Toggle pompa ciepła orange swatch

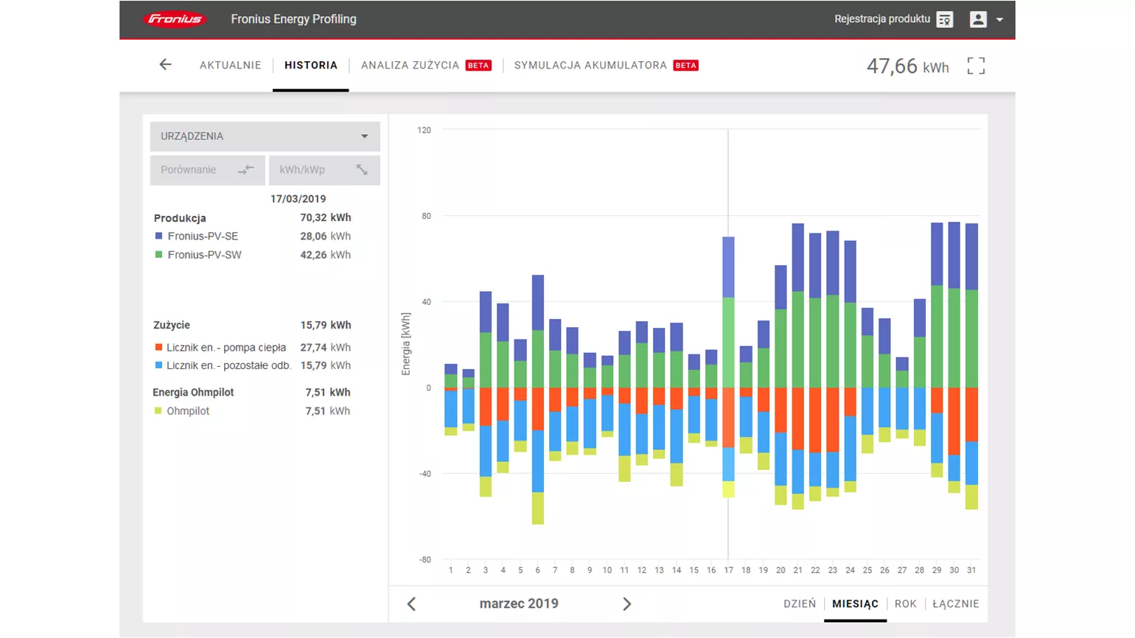click(x=158, y=347)
